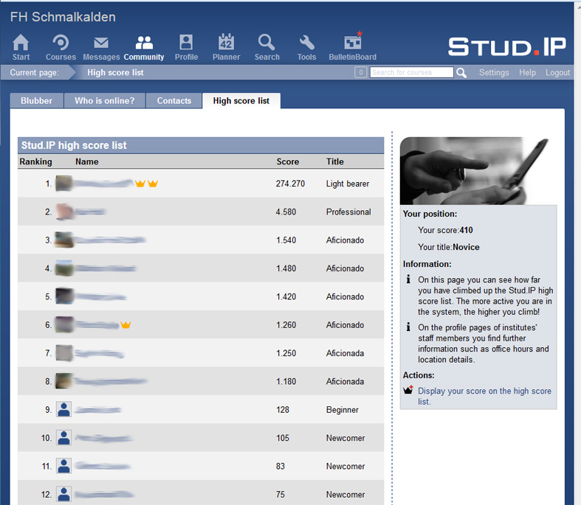Click the Logout link
581x505 pixels.
557,72
